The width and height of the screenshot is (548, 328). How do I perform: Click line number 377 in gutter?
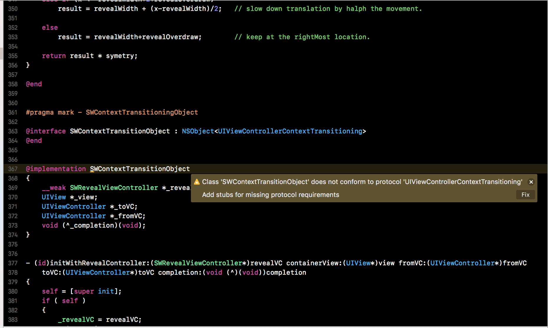point(13,263)
